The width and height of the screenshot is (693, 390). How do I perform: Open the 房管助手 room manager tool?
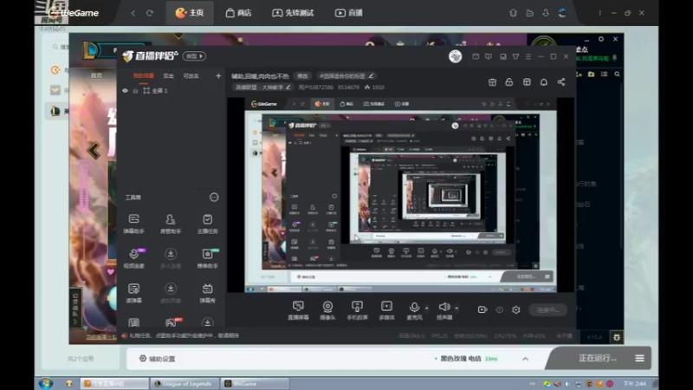coord(170,224)
